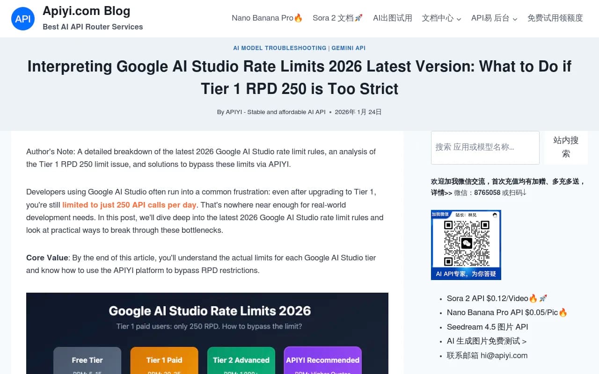The image size is (599, 374).
Task: Click the hi@apiyi.com contact email link
Action: tap(504, 355)
